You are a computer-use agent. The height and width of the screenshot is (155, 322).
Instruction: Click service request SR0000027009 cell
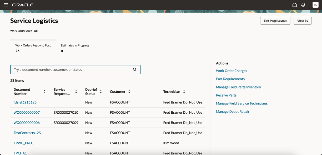tap(66, 123)
